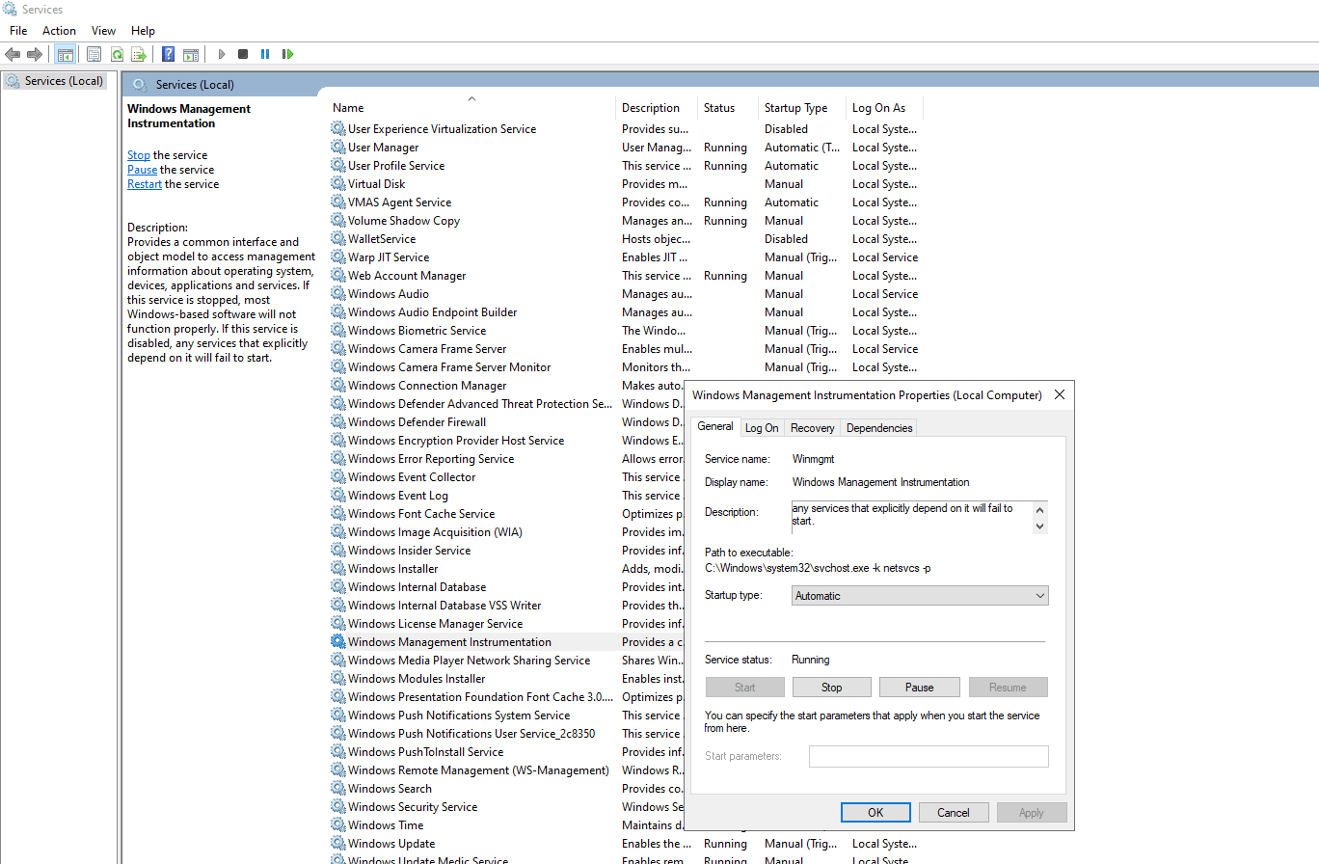Switch to the Log On tab
1319x864 pixels.
point(762,428)
